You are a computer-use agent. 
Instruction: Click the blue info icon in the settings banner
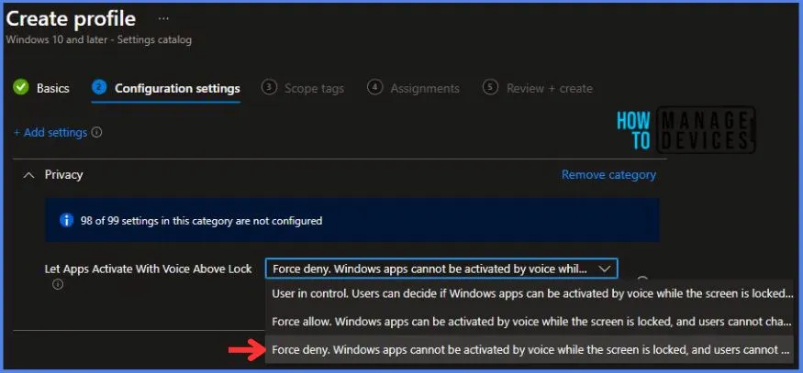pyautogui.click(x=66, y=221)
